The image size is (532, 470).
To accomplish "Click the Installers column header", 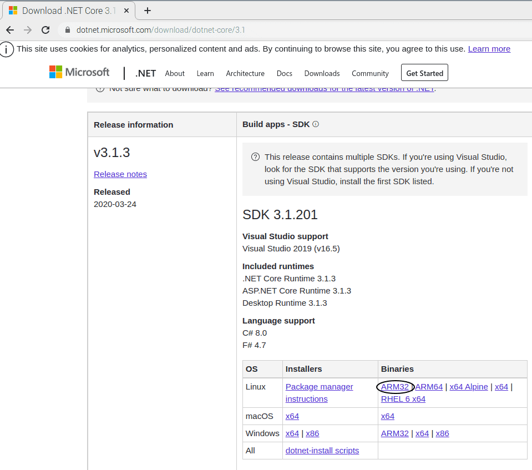I will tap(303, 369).
